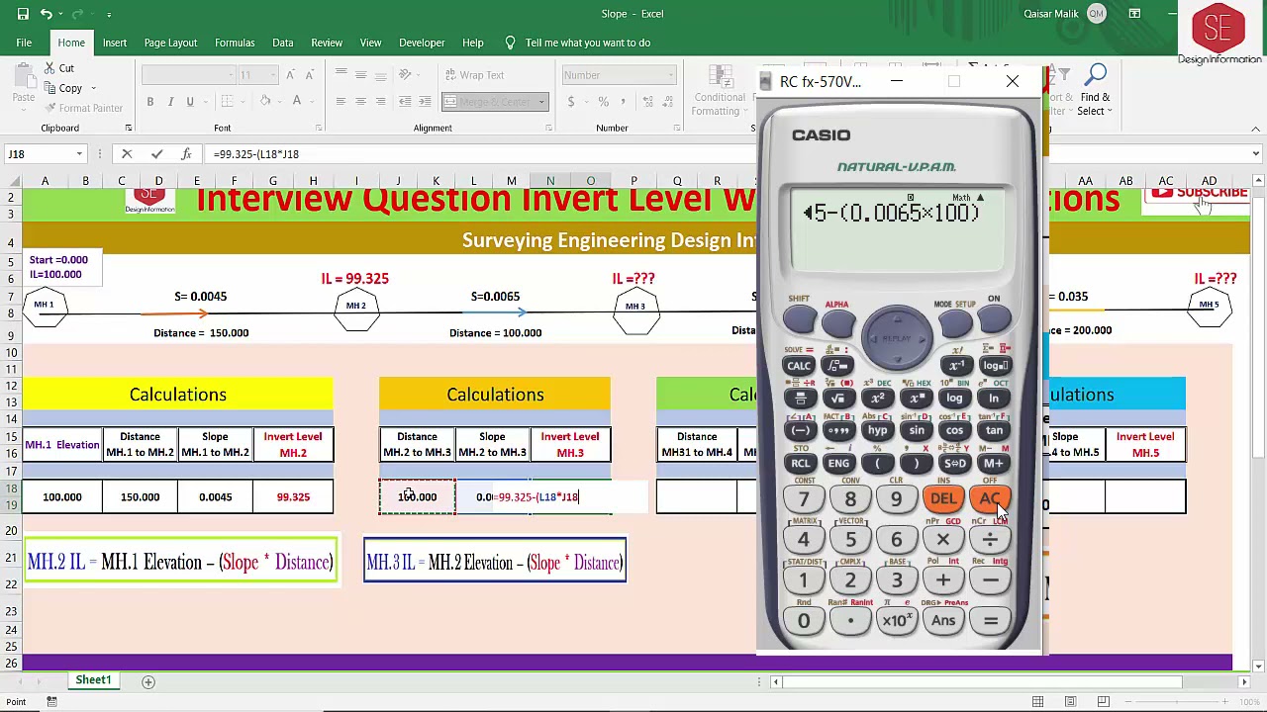Open the Number format dropdown
The image size is (1267, 712).
[x=670, y=75]
